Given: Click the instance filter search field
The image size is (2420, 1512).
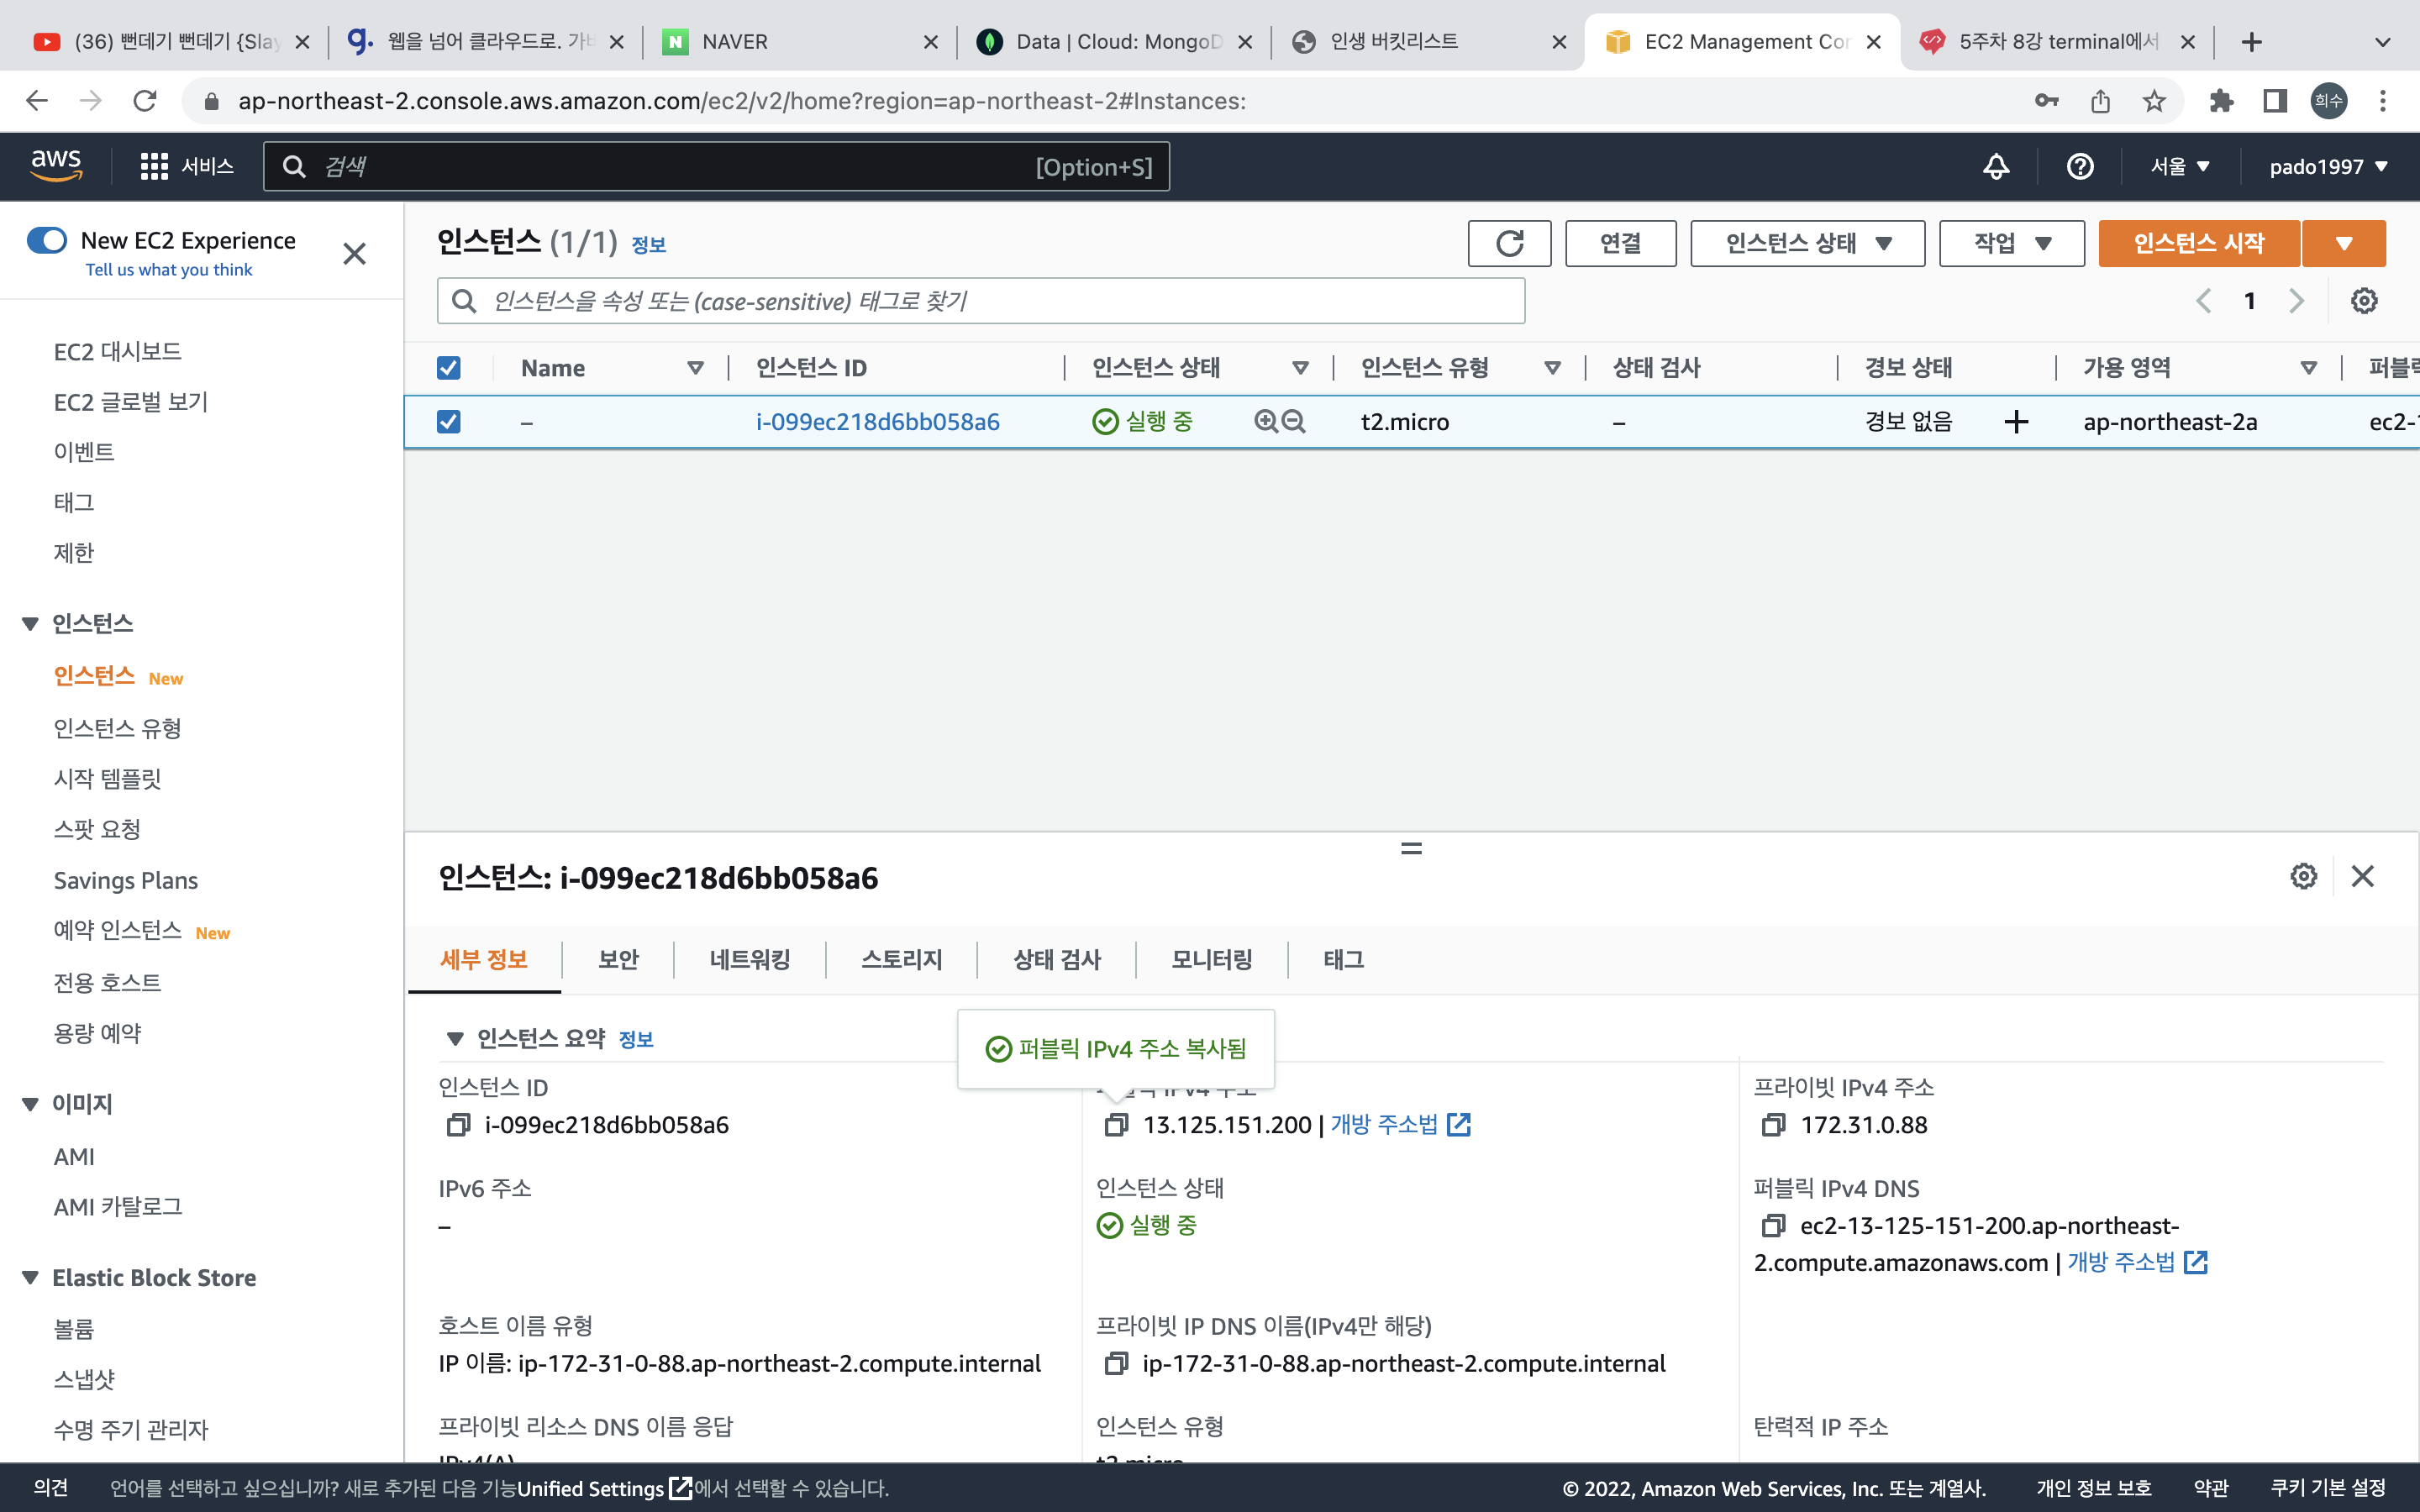Looking at the screenshot, I should coord(980,301).
